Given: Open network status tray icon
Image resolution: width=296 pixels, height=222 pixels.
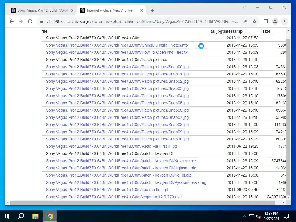Looking at the screenshot, I should [x=252, y=216].
